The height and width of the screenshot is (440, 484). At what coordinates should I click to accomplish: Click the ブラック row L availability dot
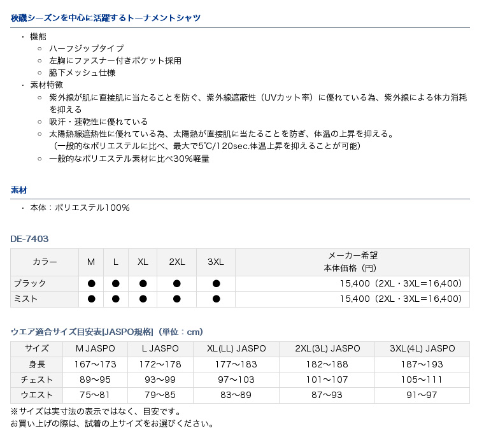point(116,283)
